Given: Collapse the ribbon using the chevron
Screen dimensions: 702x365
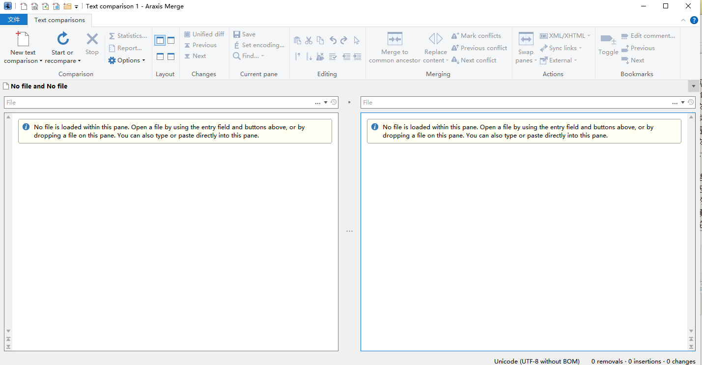Looking at the screenshot, I should click(x=683, y=20).
